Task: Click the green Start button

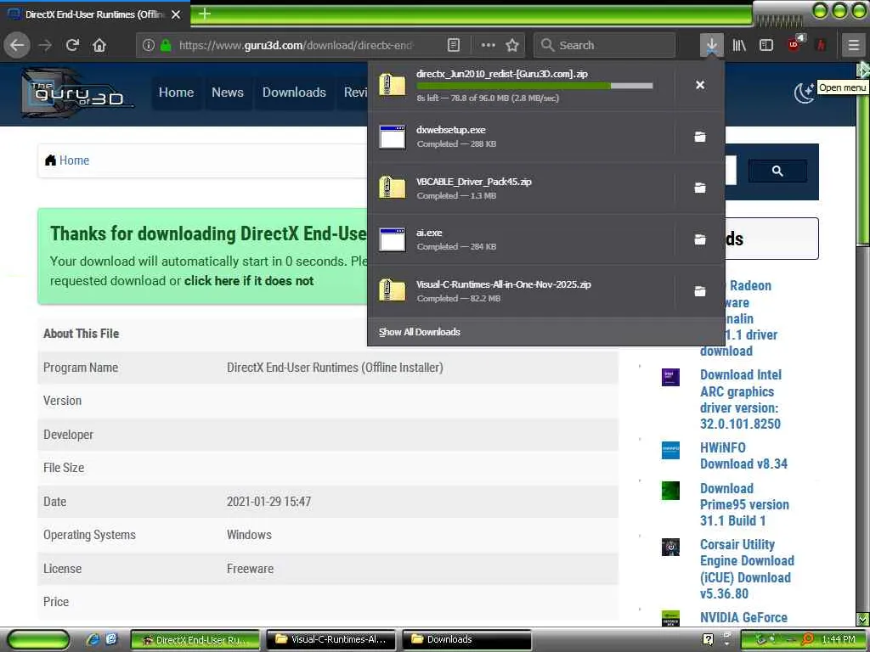Action: click(38, 640)
